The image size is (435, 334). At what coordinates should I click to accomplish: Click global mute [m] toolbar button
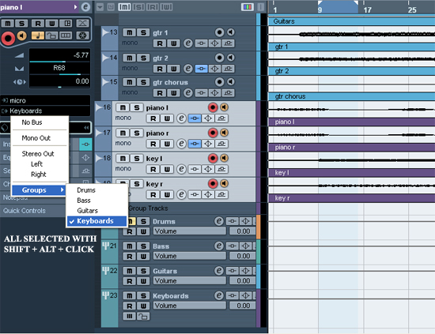tap(124, 7)
